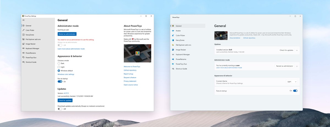The image size is (330, 127).
Task: Click the hamburger menu icon in PowerToys Settings window
Action: point(23,20)
